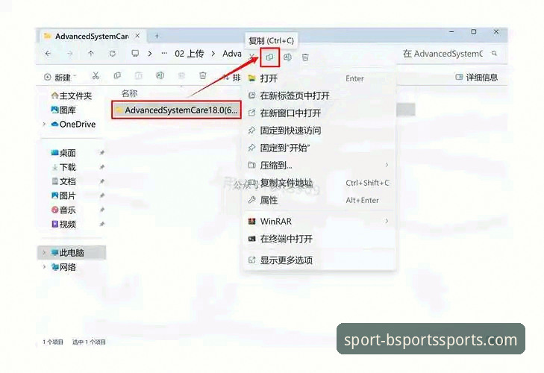Click the scissors Cut icon in the toolbar
This screenshot has width=544, height=373.
(96, 76)
